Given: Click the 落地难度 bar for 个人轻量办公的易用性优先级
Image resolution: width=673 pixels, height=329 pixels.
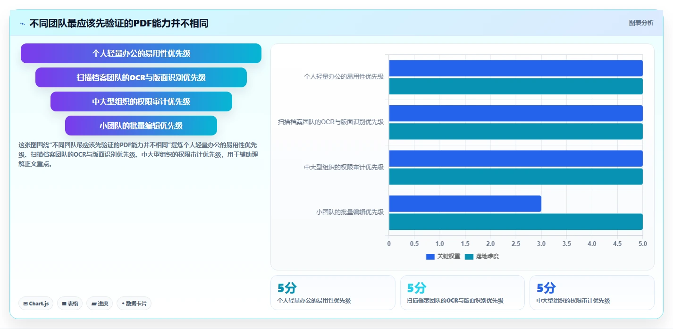Looking at the screenshot, I should [x=516, y=86].
